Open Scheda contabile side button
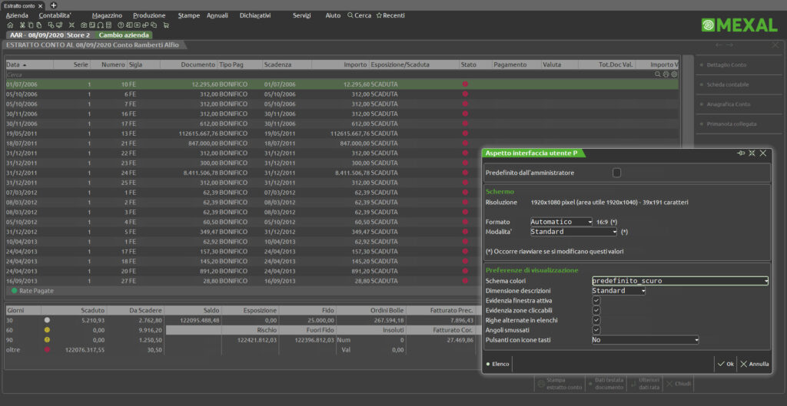 [x=739, y=84]
